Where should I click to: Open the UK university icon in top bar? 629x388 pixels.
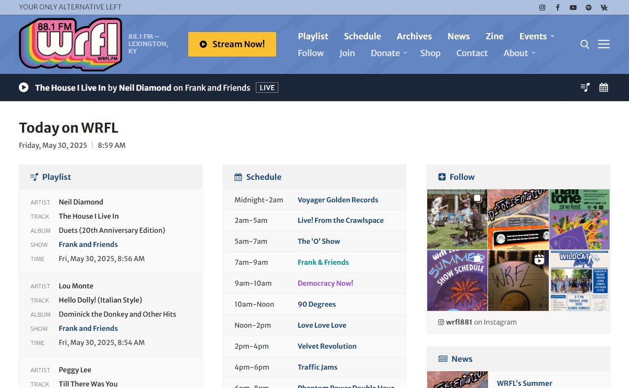click(x=604, y=7)
